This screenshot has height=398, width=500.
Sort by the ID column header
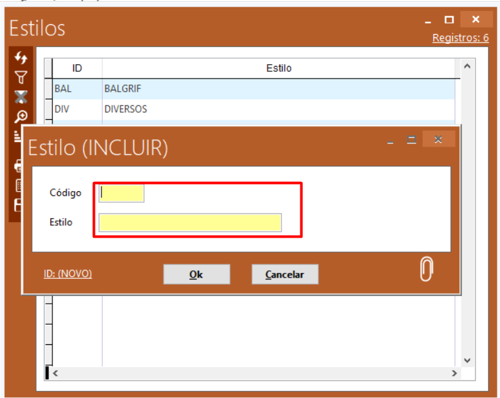77,68
